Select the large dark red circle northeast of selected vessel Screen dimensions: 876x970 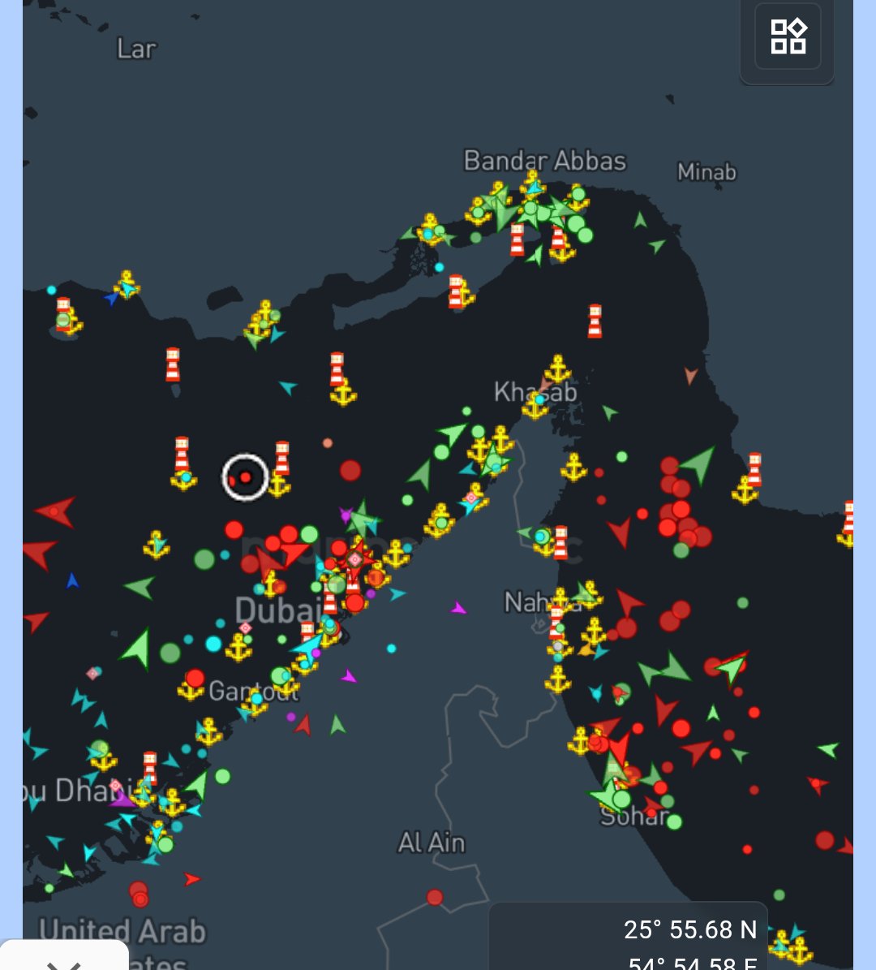(350, 470)
